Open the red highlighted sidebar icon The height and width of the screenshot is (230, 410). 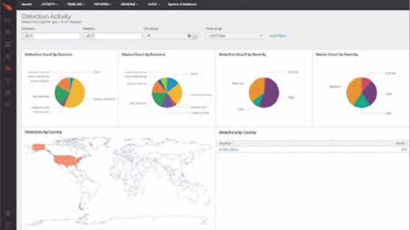point(8,69)
